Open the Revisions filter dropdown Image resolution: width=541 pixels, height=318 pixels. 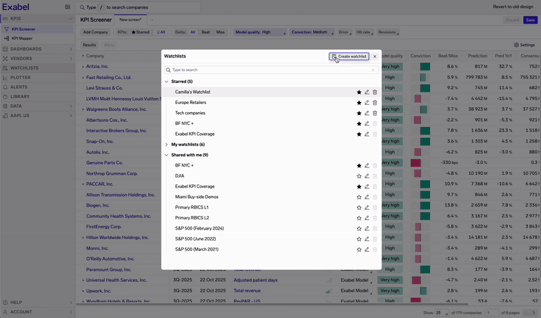pos(388,32)
